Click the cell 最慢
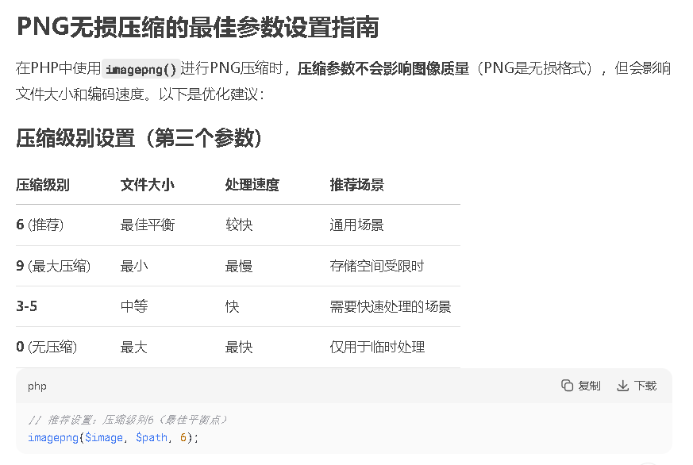 (239, 266)
